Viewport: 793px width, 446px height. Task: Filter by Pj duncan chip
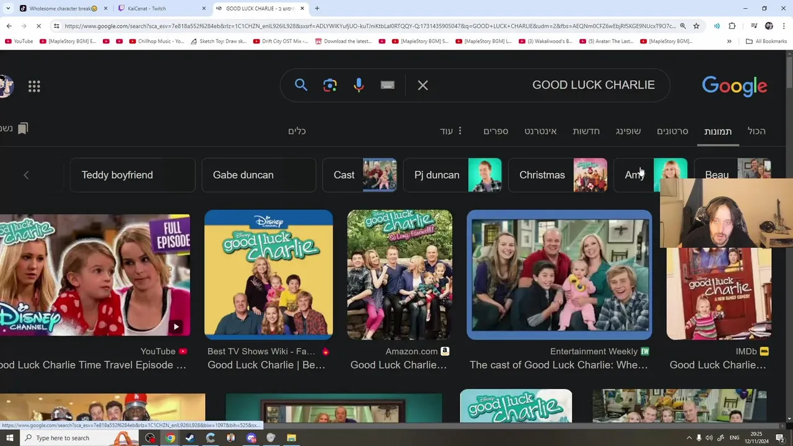click(452, 175)
